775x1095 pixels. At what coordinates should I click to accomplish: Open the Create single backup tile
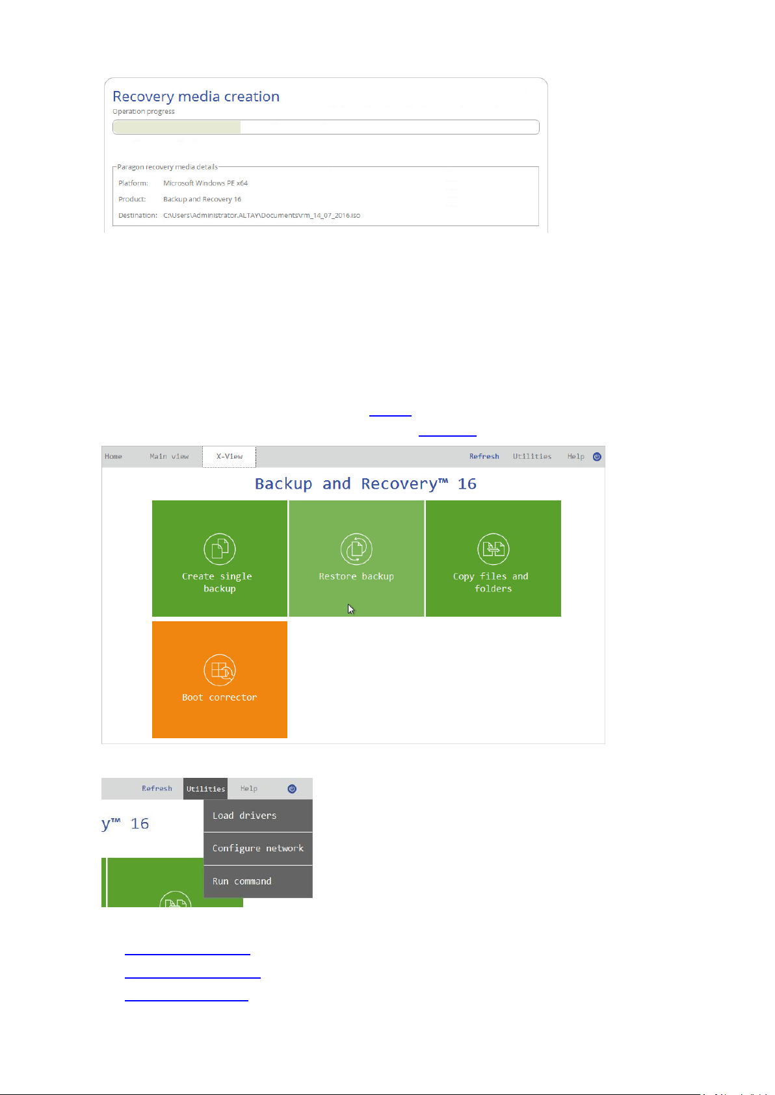point(220,558)
